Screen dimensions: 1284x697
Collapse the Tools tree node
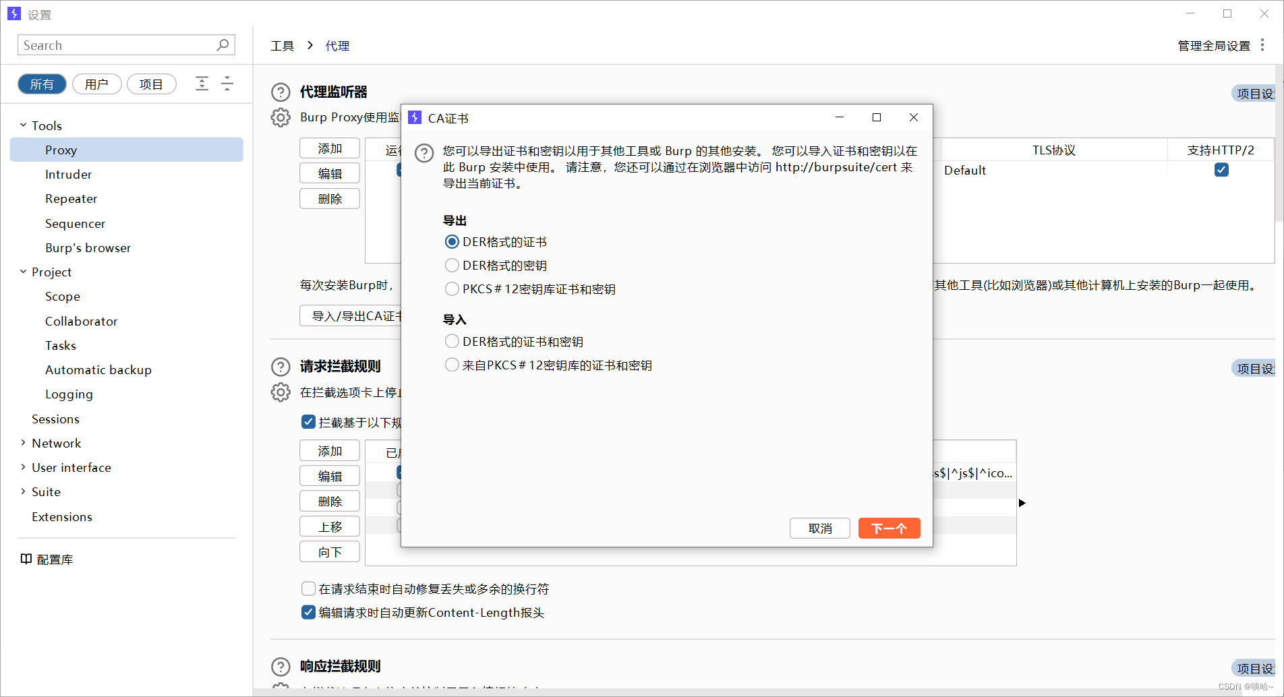pos(23,125)
